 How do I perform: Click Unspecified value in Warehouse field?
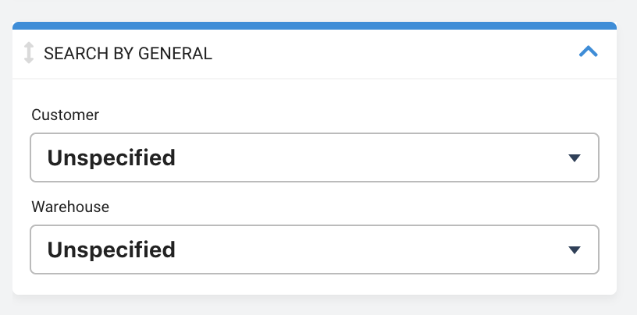[112, 250]
